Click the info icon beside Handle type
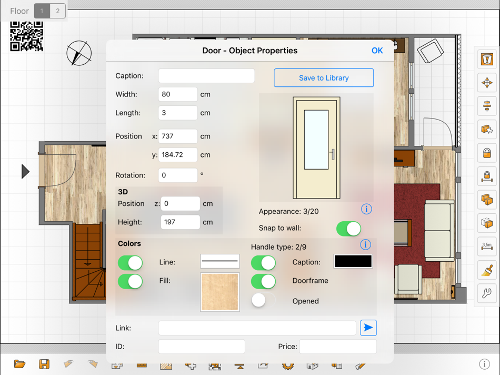 (x=365, y=245)
